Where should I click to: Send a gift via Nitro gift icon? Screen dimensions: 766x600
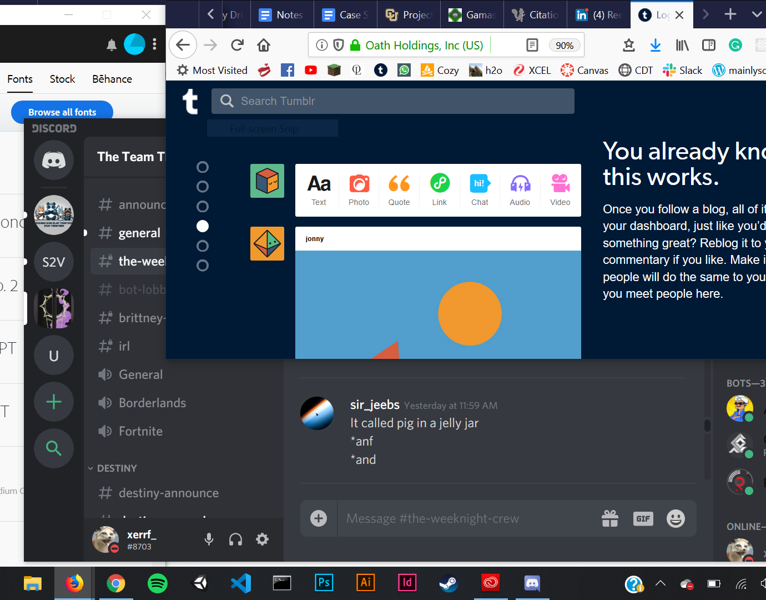610,518
